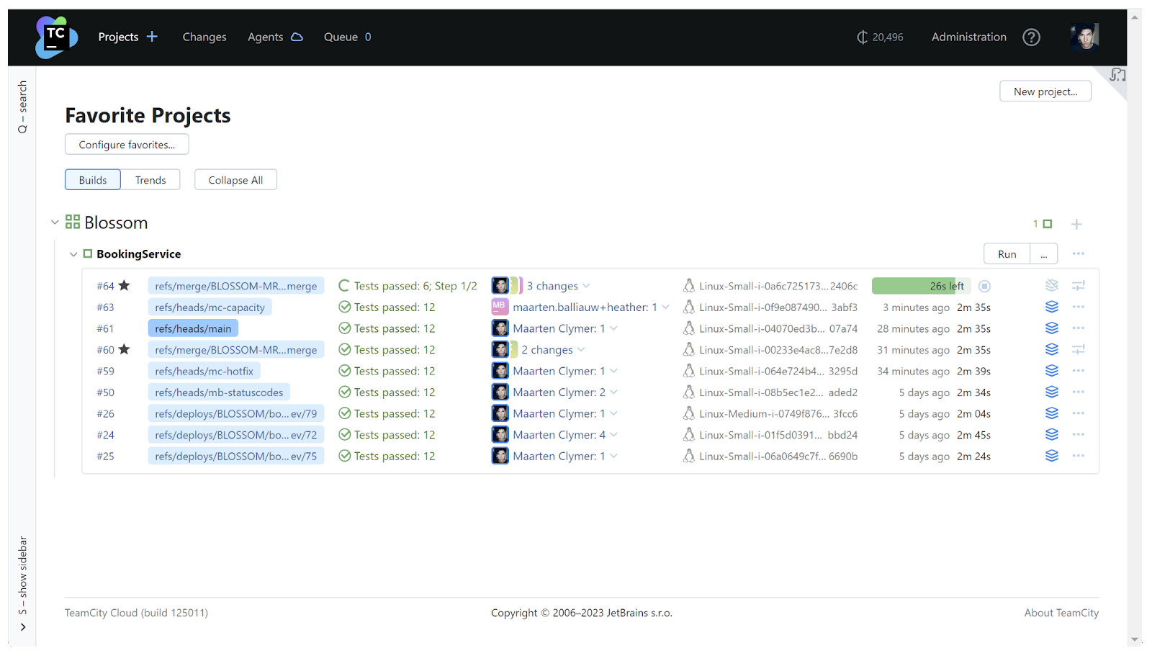Open Administration

968,37
